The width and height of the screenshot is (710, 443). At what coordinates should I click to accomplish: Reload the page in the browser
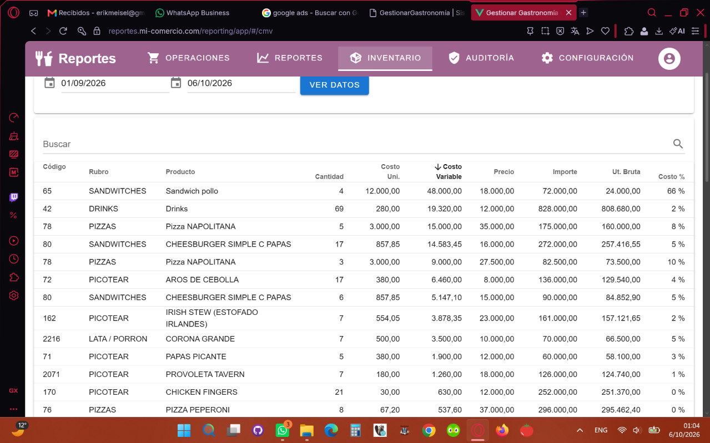(x=63, y=31)
